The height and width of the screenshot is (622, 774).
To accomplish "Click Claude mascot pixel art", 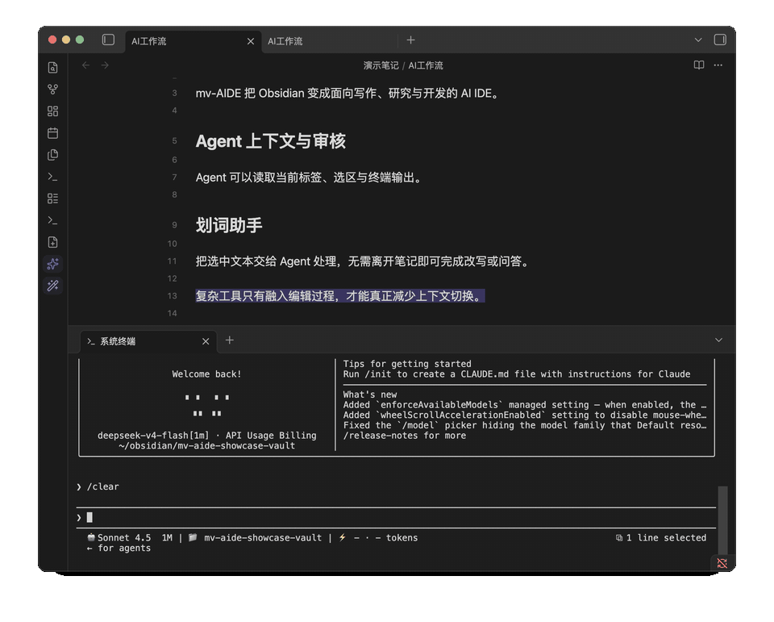I will click(207, 405).
